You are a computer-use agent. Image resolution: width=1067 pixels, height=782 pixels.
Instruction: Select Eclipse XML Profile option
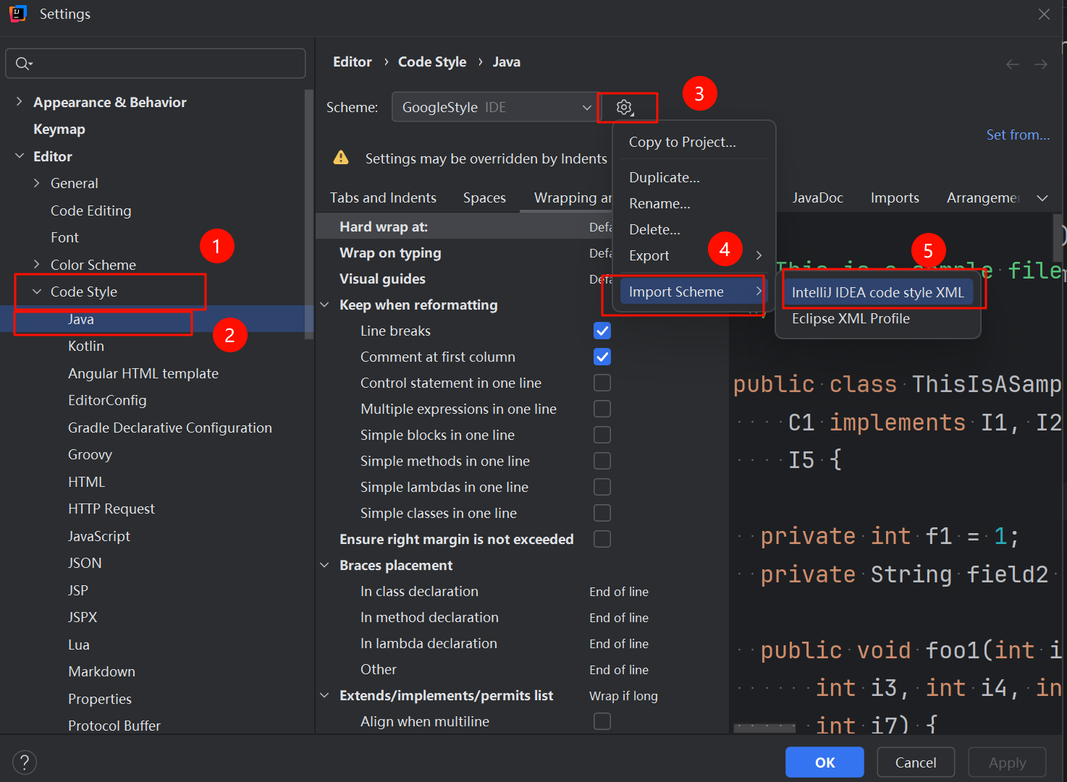click(x=878, y=318)
